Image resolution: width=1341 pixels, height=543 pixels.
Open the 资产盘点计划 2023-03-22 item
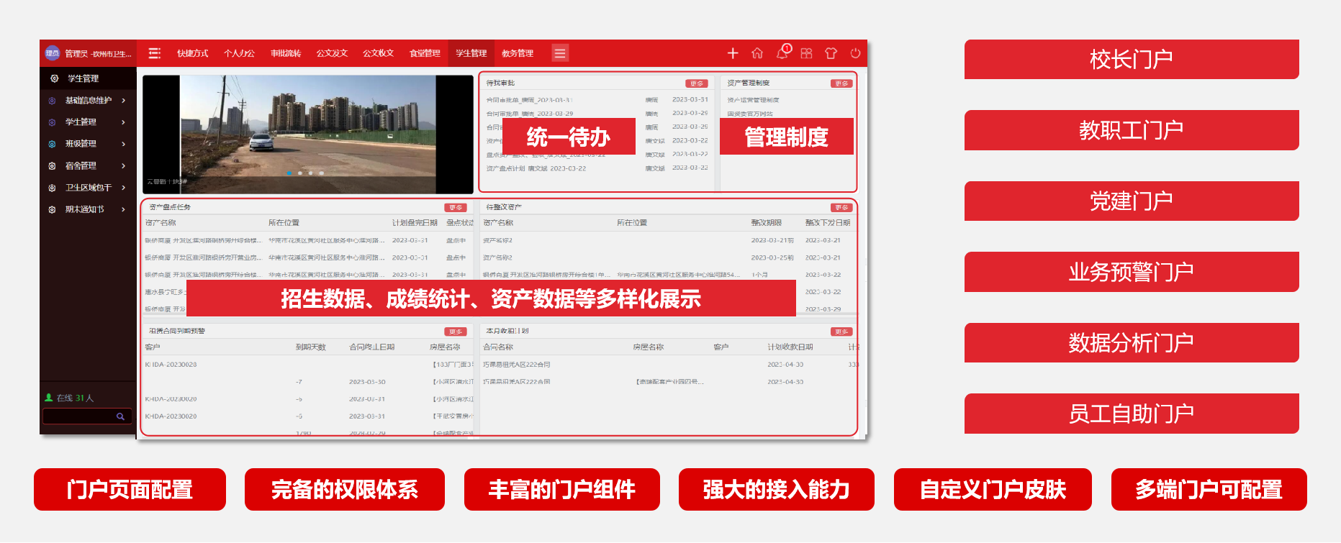coord(536,168)
